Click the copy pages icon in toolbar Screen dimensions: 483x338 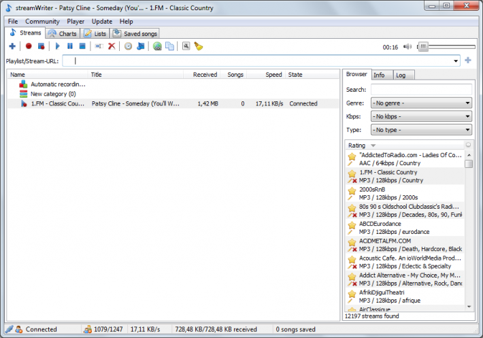[169, 46]
